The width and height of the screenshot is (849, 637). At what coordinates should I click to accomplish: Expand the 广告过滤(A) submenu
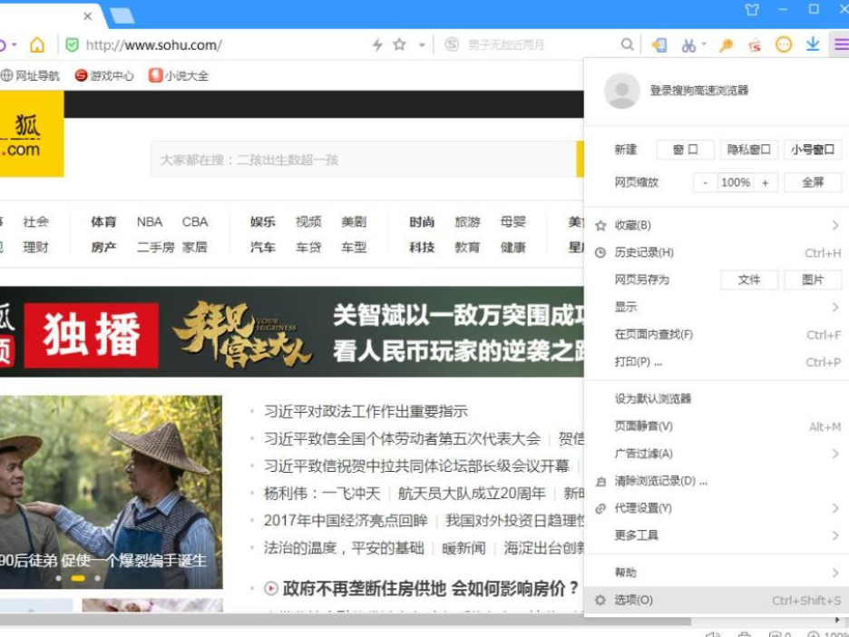[x=716, y=454]
